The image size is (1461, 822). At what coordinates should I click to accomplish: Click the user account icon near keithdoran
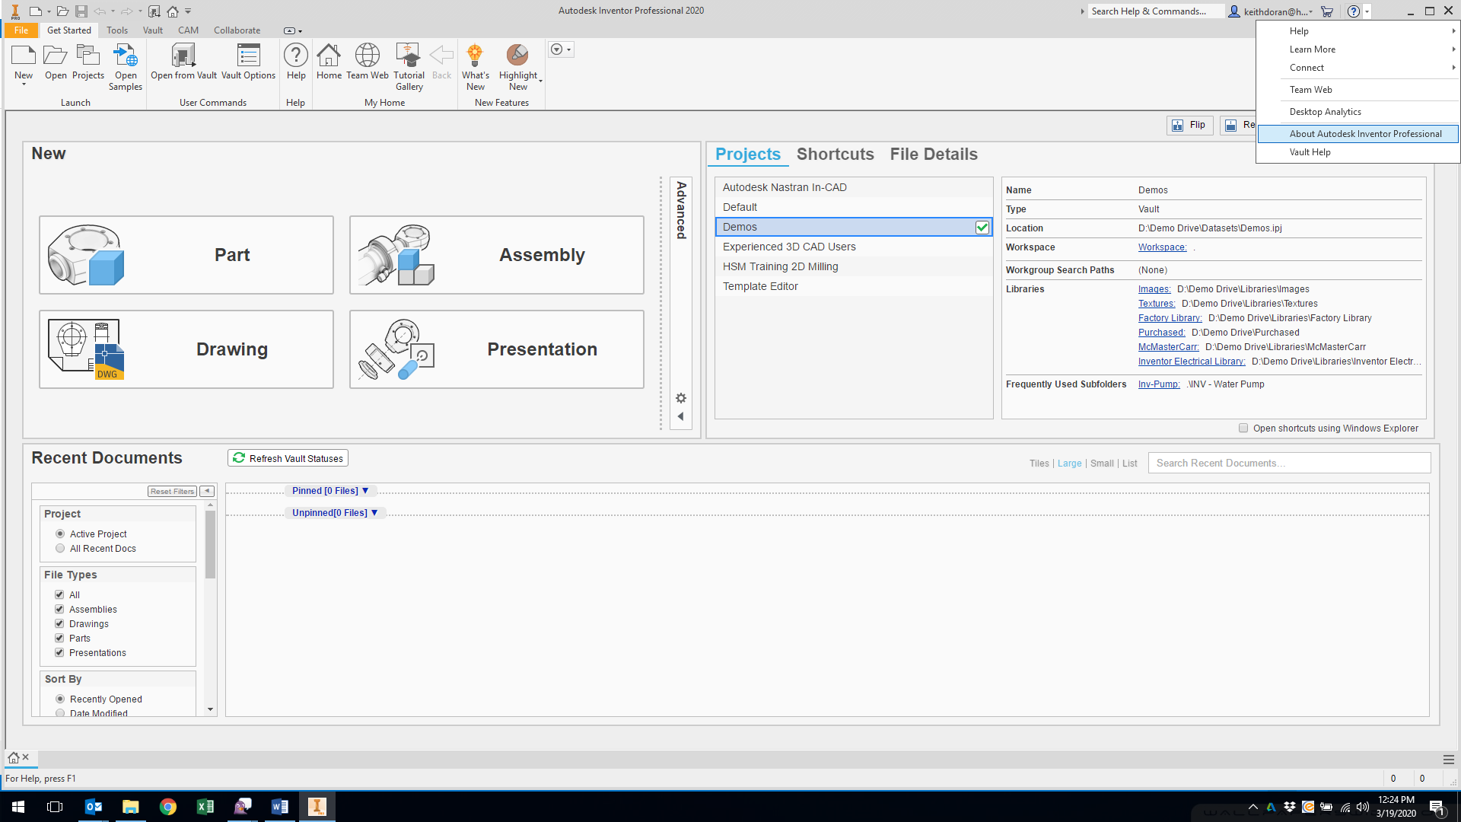coord(1233,11)
